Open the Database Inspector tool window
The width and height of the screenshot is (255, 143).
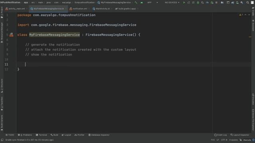[x=99, y=135]
